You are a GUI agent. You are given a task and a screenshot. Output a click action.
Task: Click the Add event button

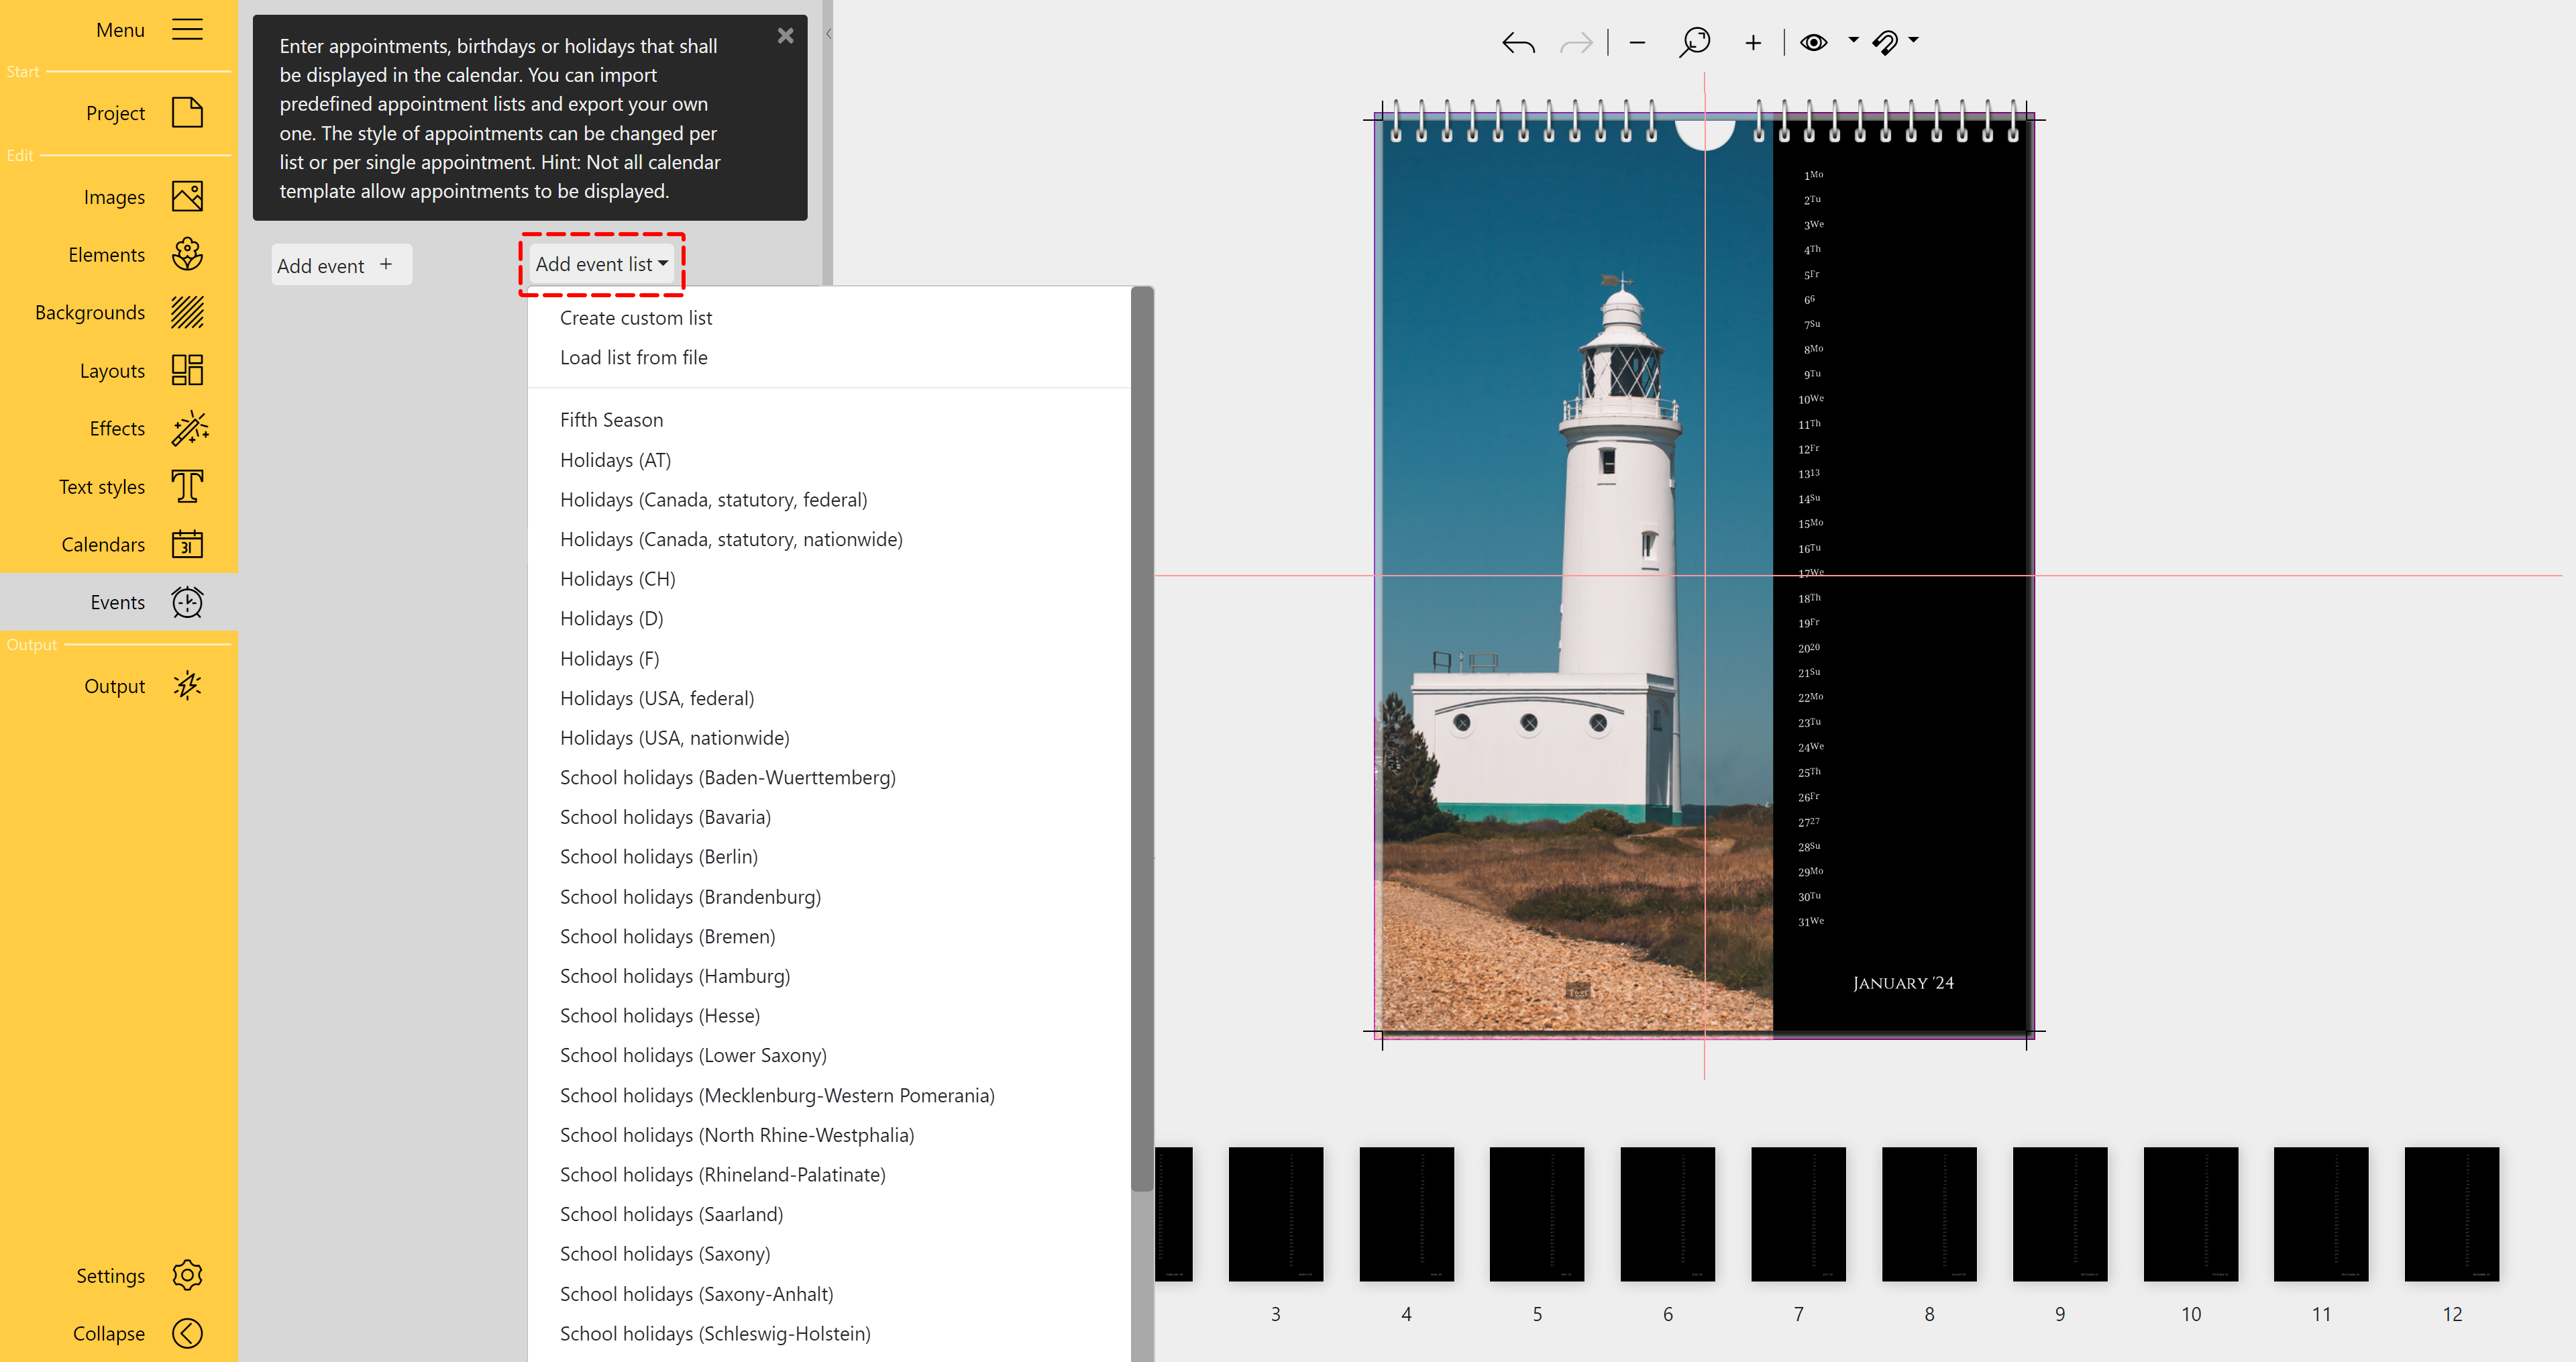click(x=340, y=265)
